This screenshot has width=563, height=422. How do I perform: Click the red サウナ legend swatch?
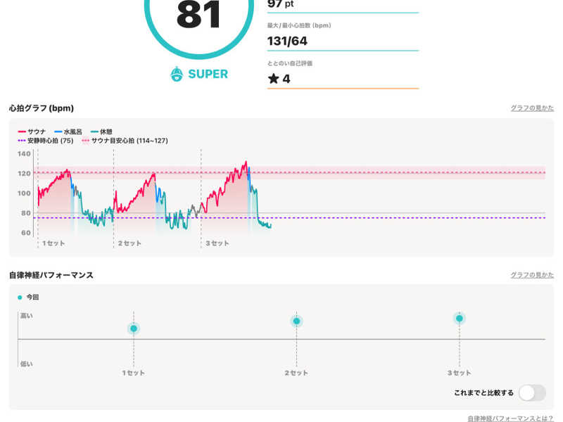pos(22,132)
